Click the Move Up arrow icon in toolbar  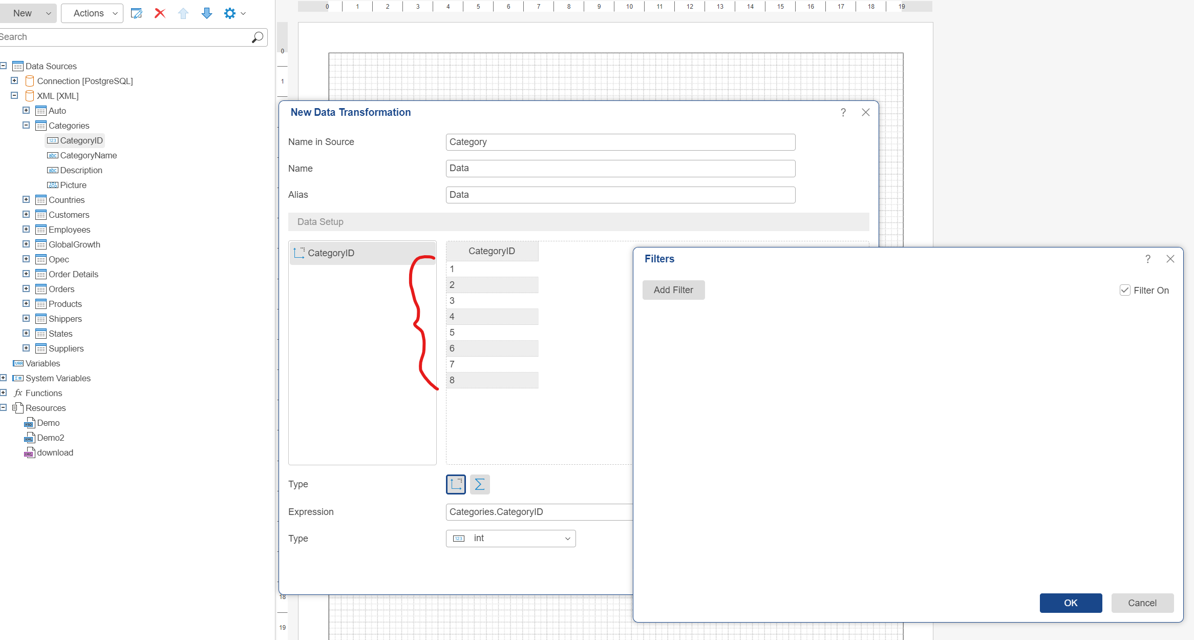(x=183, y=13)
